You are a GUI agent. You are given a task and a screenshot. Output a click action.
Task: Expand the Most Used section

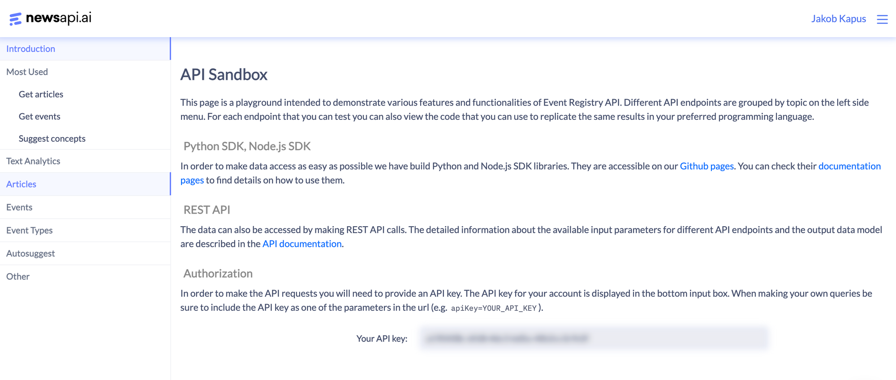[85, 72]
